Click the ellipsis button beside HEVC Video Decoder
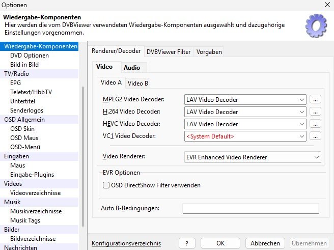The width and height of the screenshot is (334, 250). 316,124
